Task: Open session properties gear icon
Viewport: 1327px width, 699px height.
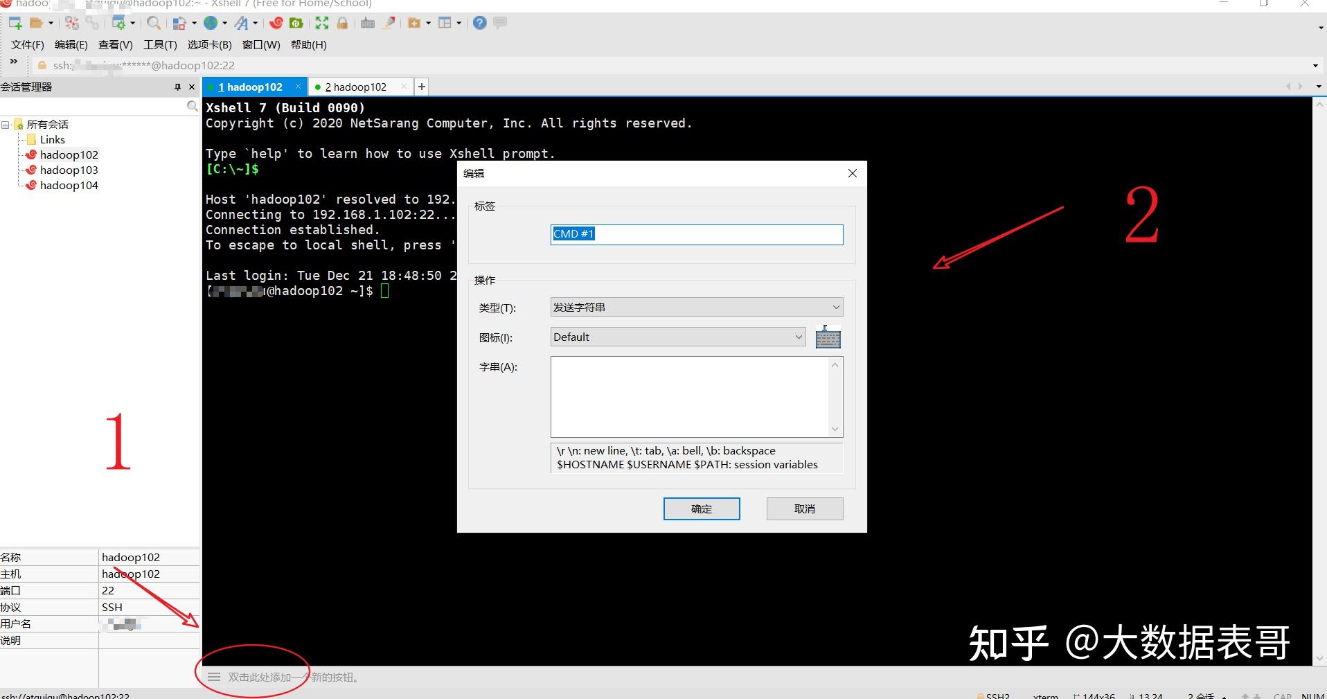Action: click(x=118, y=24)
